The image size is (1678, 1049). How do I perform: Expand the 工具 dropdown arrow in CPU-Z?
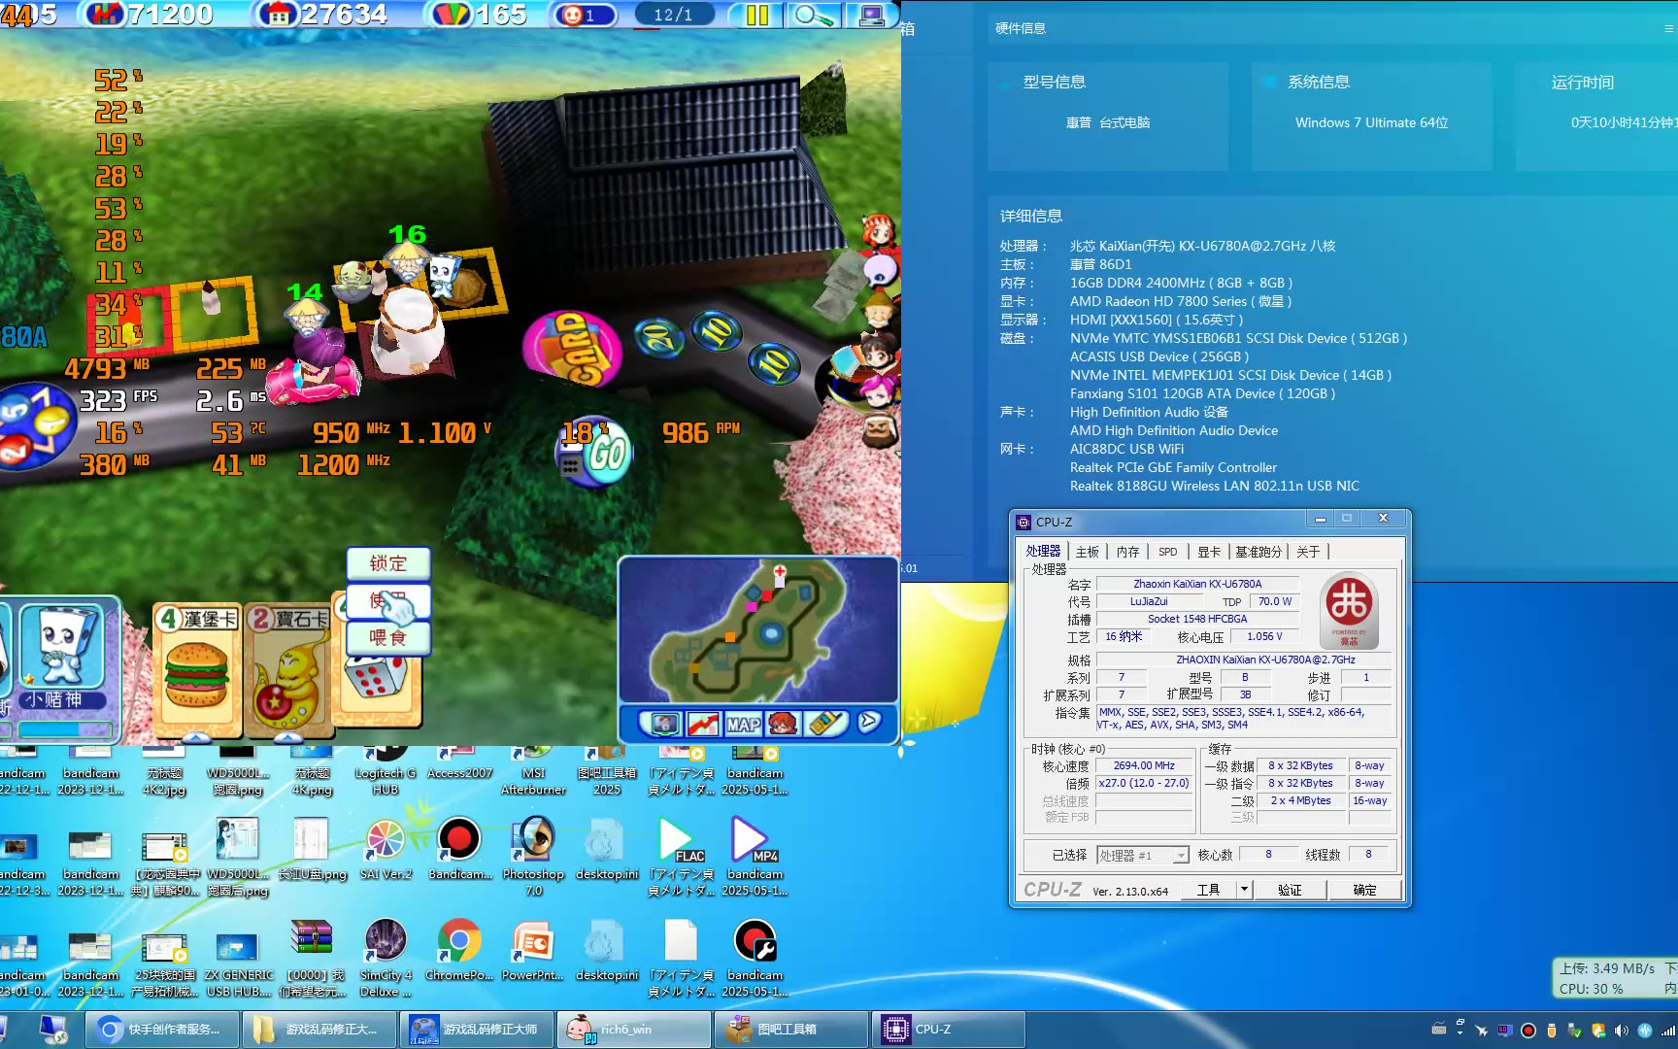[x=1244, y=890]
